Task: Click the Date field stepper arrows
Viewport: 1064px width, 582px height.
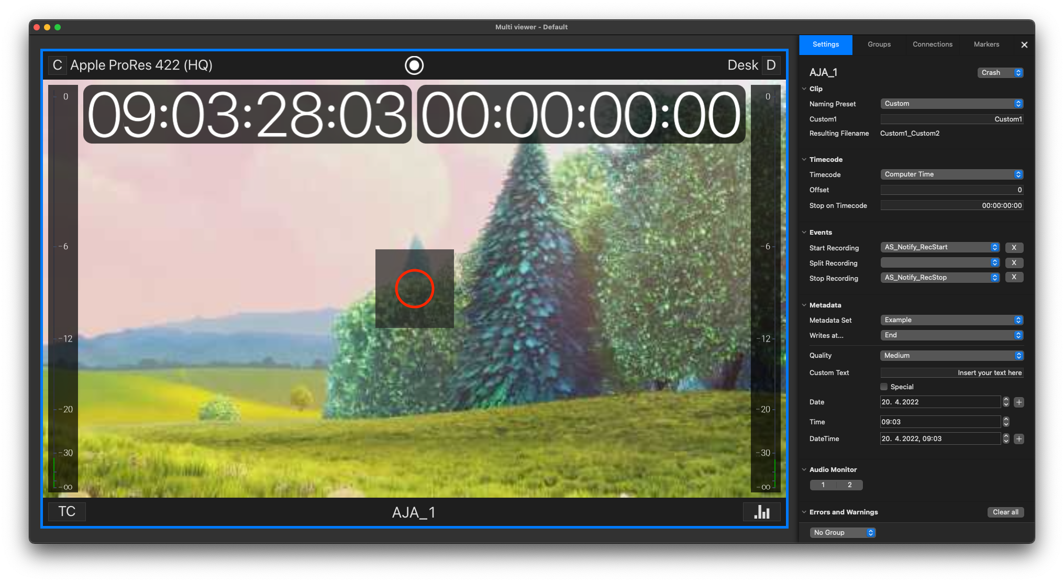Action: tap(1005, 402)
